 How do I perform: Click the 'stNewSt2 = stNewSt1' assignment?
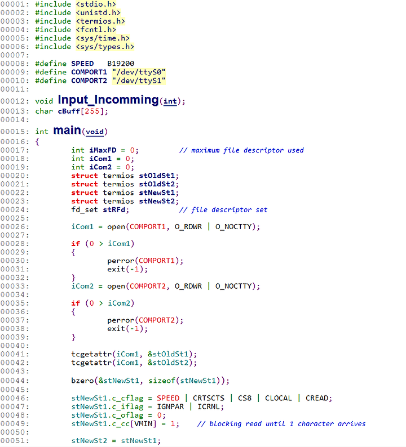(x=116, y=441)
